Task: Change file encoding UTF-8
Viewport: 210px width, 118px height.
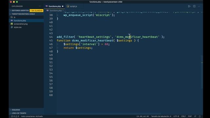Action: tap(176, 116)
